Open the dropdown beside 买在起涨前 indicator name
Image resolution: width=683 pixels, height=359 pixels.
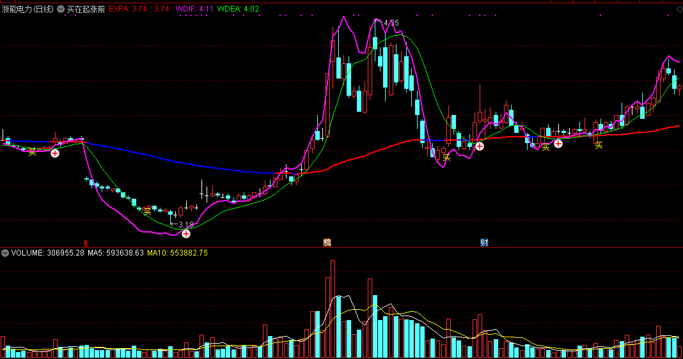click(x=61, y=9)
